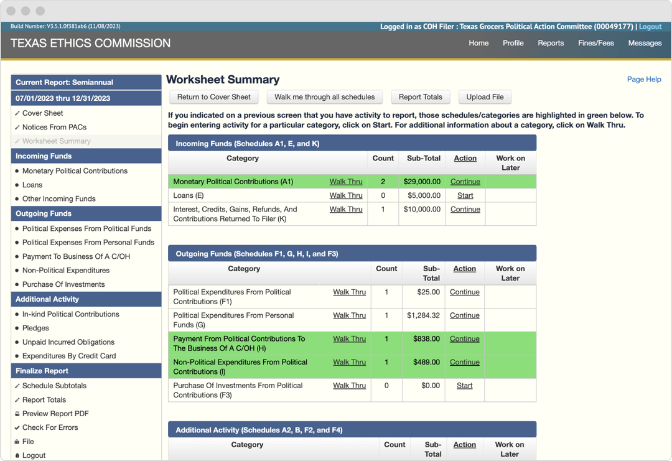672x461 pixels.
Task: Open the Reports menu
Action: point(551,43)
